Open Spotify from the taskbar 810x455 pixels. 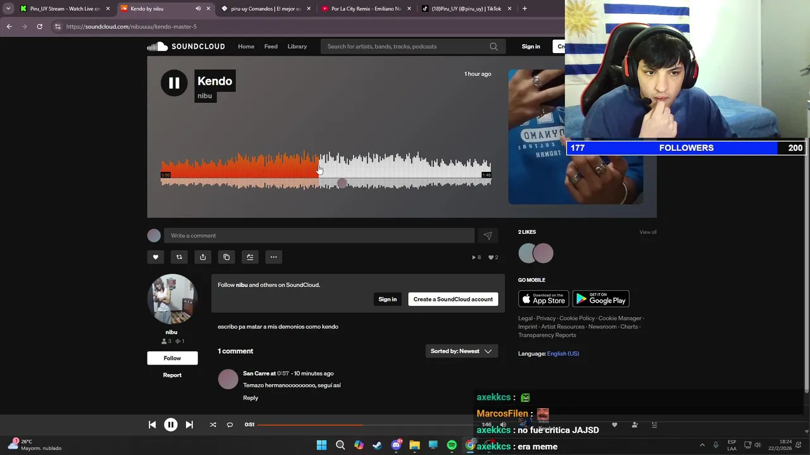[x=452, y=445]
